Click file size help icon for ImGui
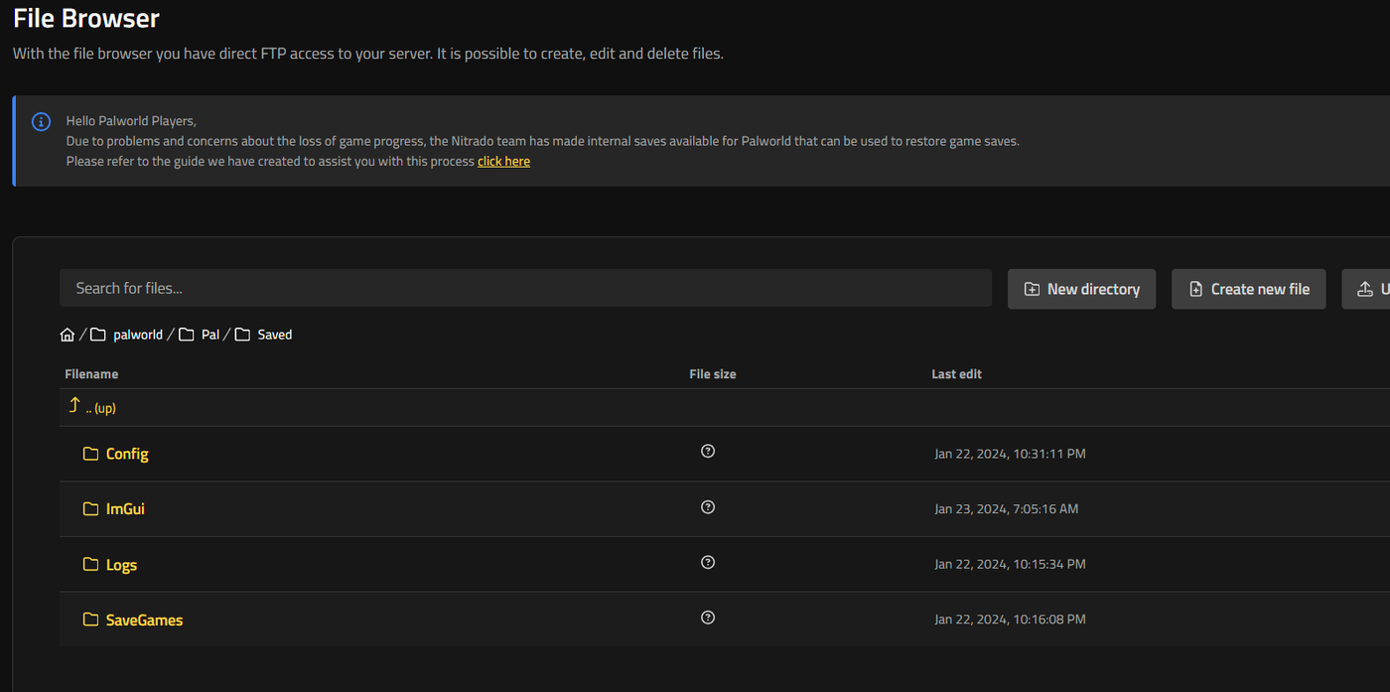Screen dimensions: 1390x692 708,506
